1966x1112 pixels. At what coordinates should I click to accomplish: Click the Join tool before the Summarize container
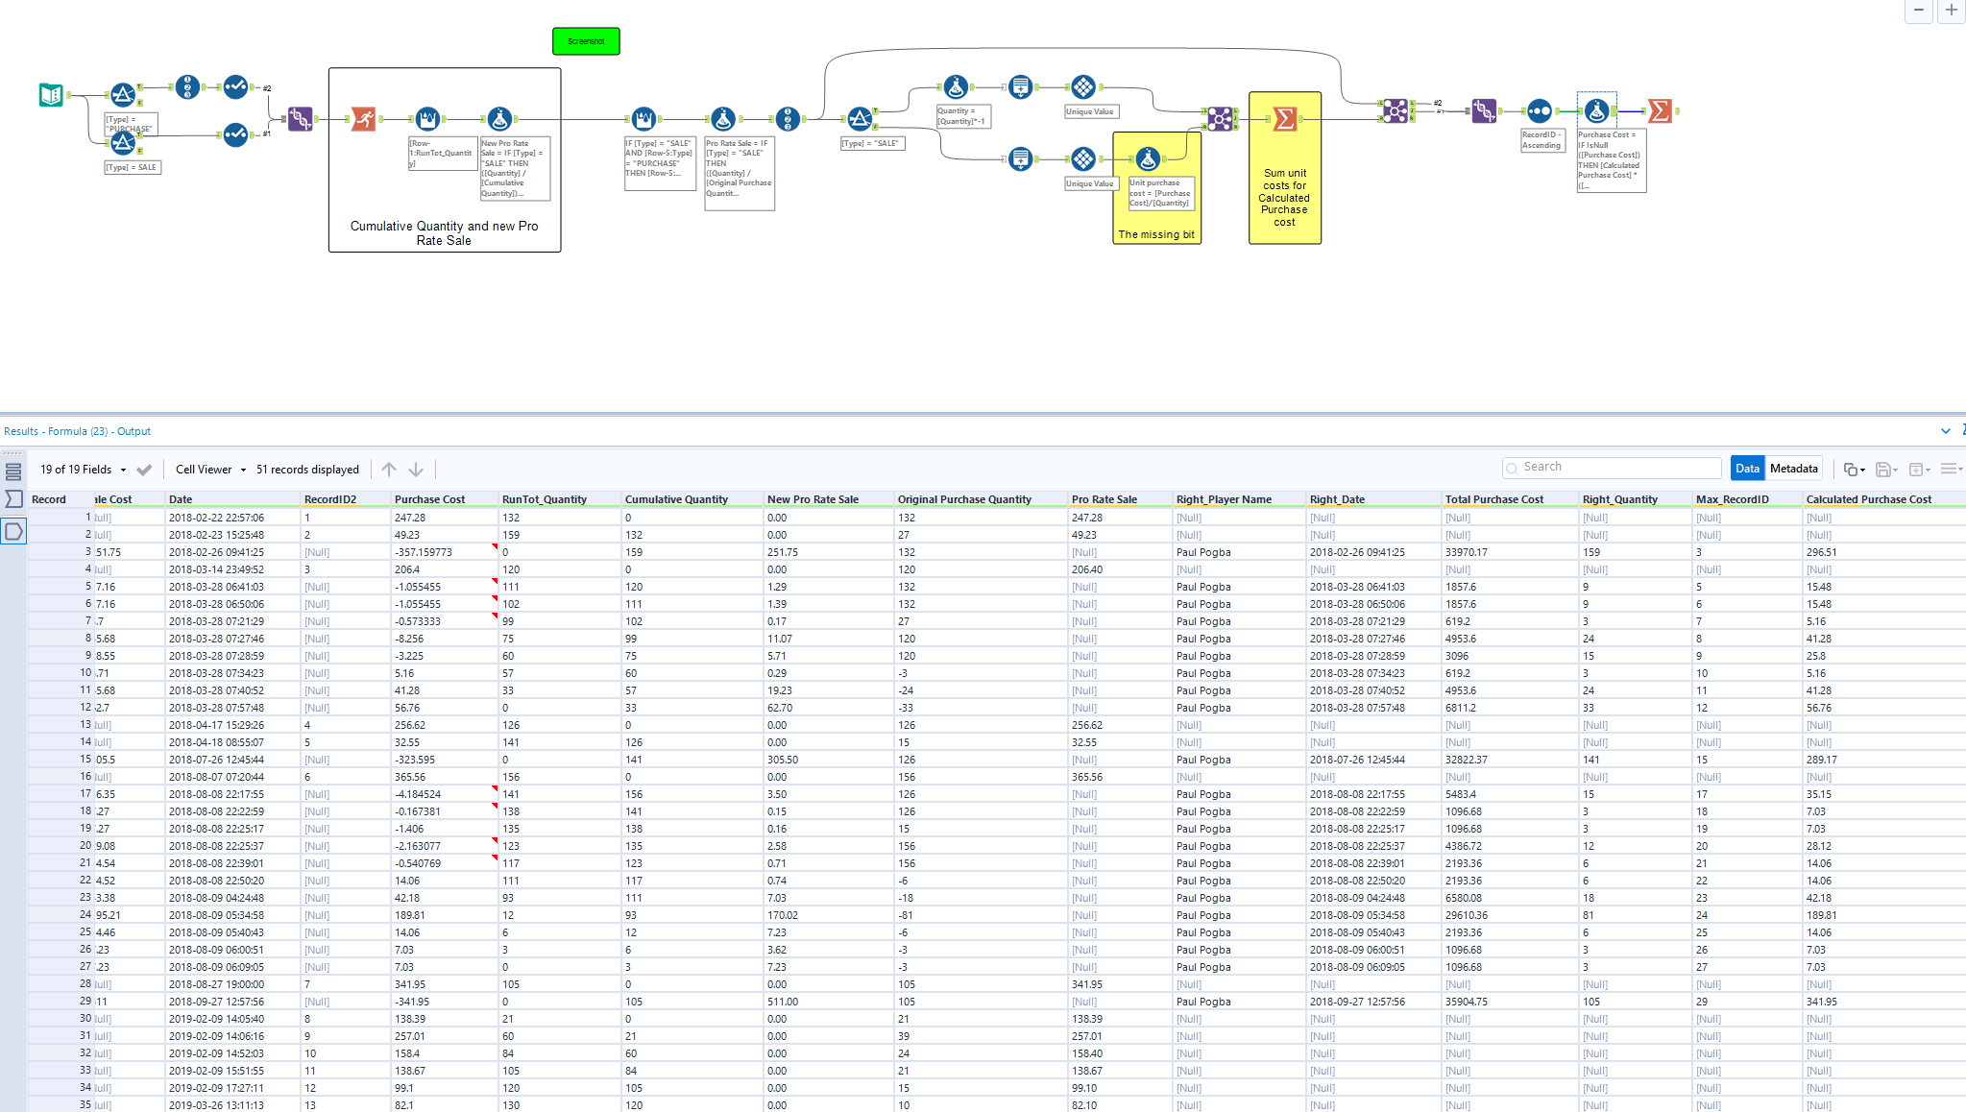[1220, 118]
